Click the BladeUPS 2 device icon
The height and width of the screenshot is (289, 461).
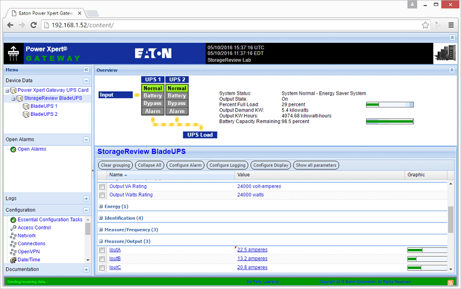pos(26,114)
